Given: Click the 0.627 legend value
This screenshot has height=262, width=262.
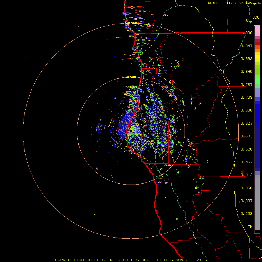Looking at the screenshot, I should (247, 123).
